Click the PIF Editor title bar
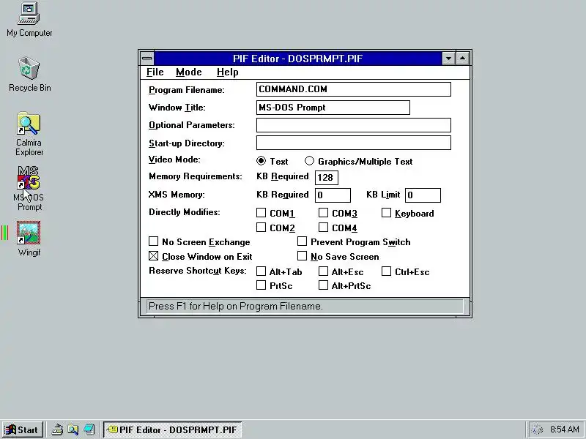Viewport: 586px width, 439px height. (x=298, y=59)
